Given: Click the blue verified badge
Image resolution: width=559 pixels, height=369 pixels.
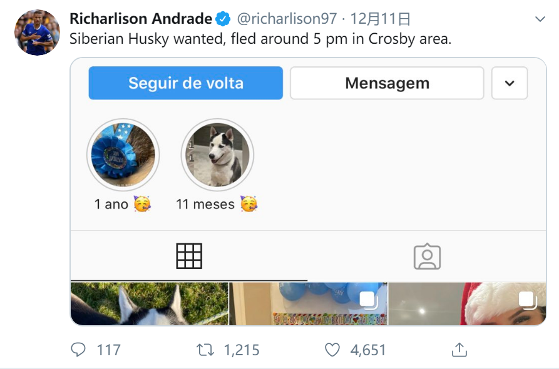Looking at the screenshot, I should (x=223, y=19).
